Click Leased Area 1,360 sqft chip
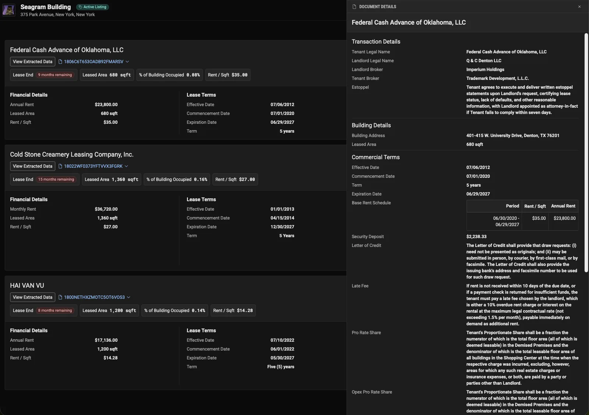The width and height of the screenshot is (589, 415). (112, 179)
